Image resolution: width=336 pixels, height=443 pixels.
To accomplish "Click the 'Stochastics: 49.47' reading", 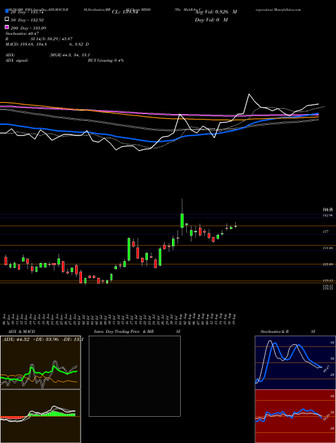I will coord(22,34).
